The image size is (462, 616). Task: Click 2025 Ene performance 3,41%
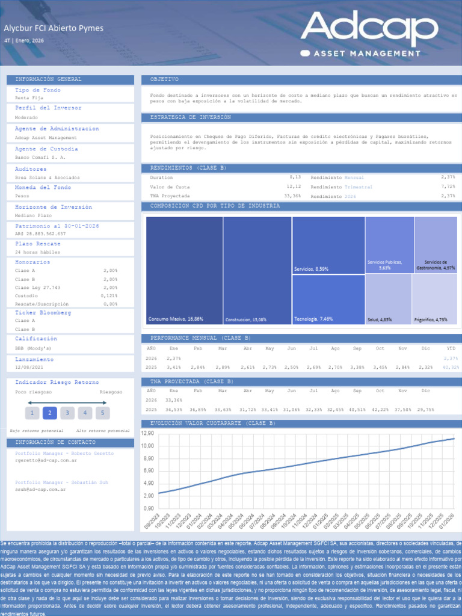(x=174, y=368)
